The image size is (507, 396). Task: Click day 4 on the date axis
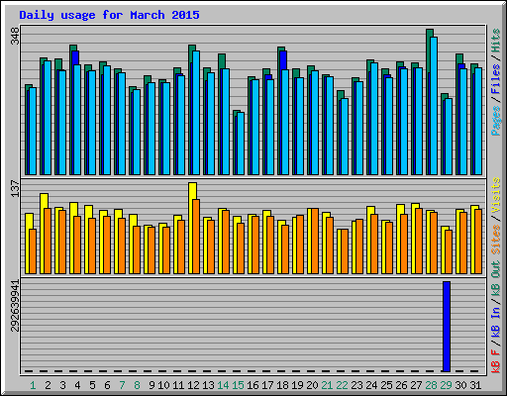coord(77,385)
